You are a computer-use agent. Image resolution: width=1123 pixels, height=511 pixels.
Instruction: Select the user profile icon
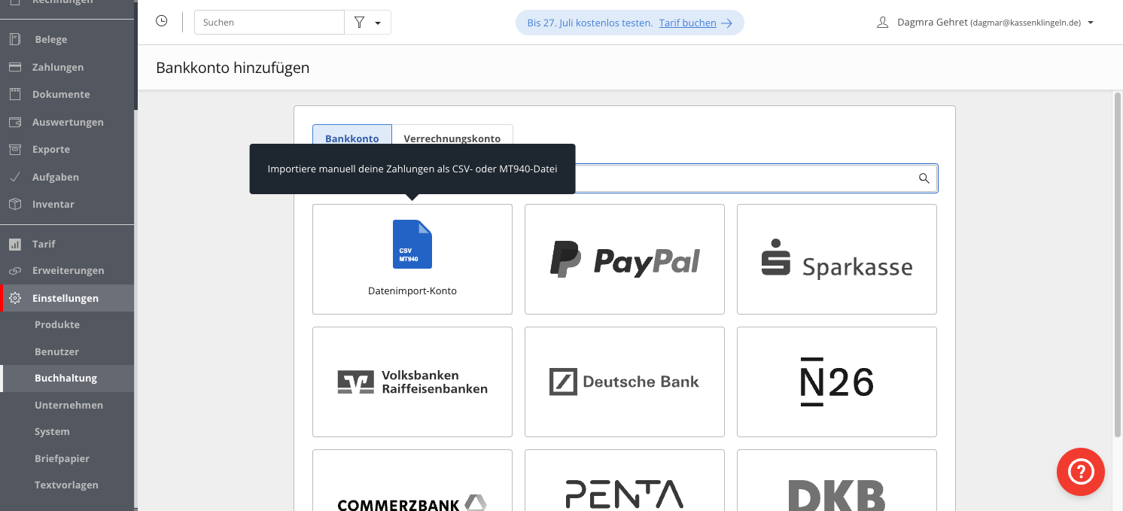coord(883,23)
